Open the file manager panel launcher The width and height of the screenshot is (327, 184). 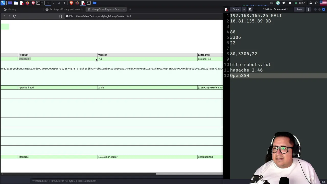pos(16,3)
